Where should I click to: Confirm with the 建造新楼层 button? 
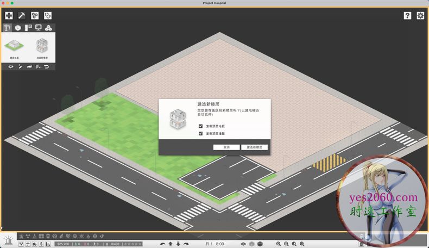[x=254, y=147]
